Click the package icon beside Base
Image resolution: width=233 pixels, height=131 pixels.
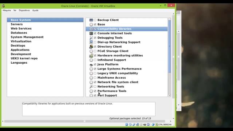91,24
